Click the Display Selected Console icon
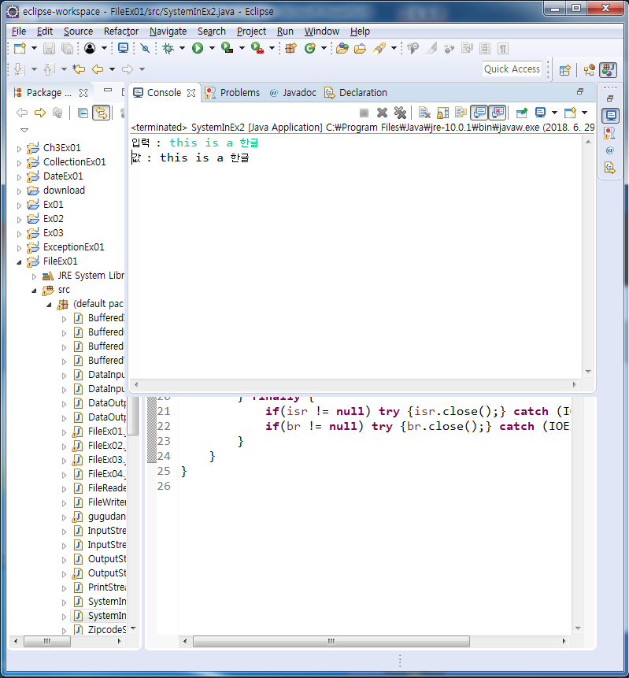629x678 pixels. click(x=540, y=113)
